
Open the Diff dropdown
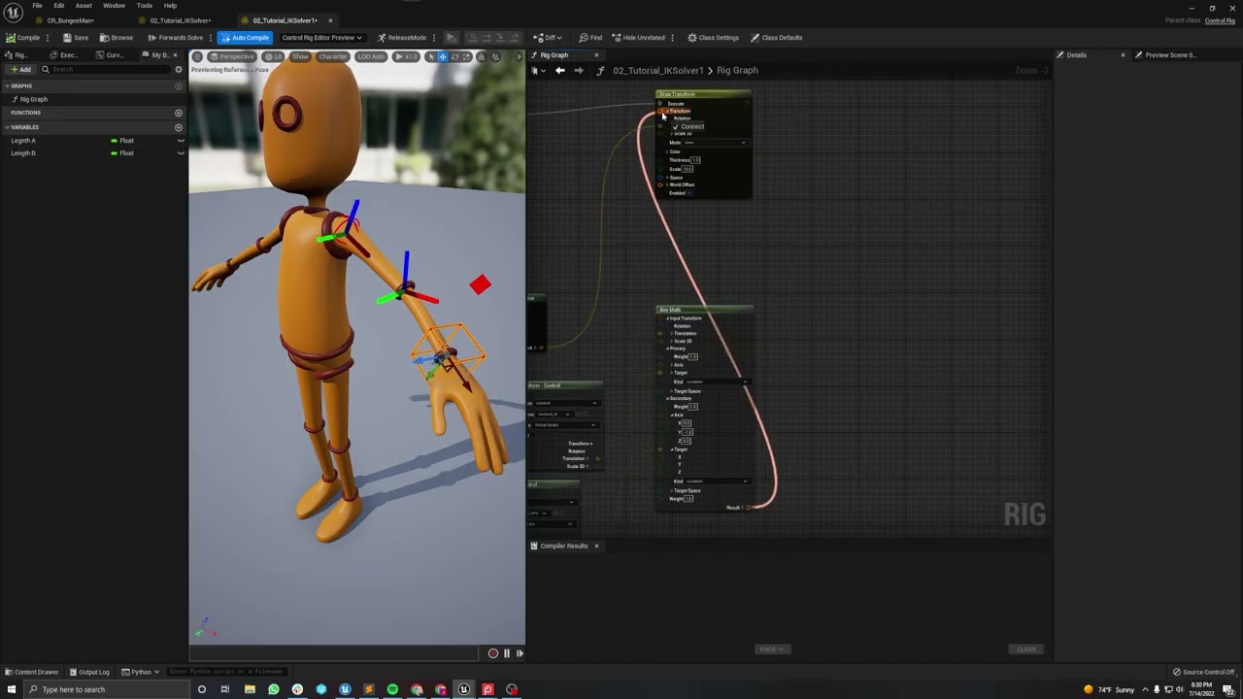[550, 38]
